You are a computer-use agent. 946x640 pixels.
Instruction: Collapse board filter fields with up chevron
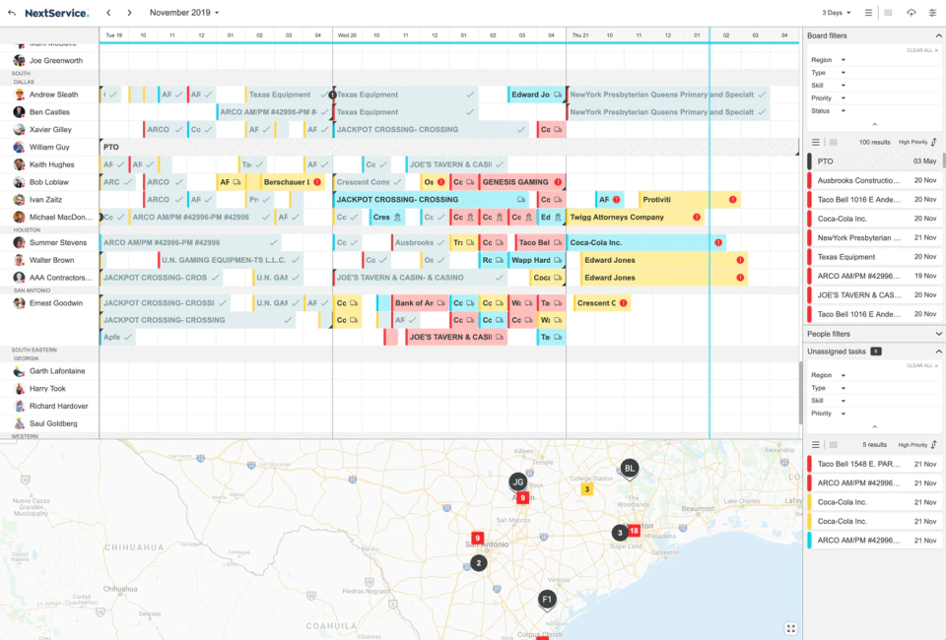click(x=875, y=124)
